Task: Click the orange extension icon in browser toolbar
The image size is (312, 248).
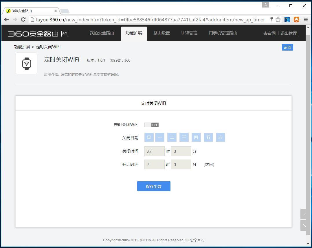Action: (296, 20)
